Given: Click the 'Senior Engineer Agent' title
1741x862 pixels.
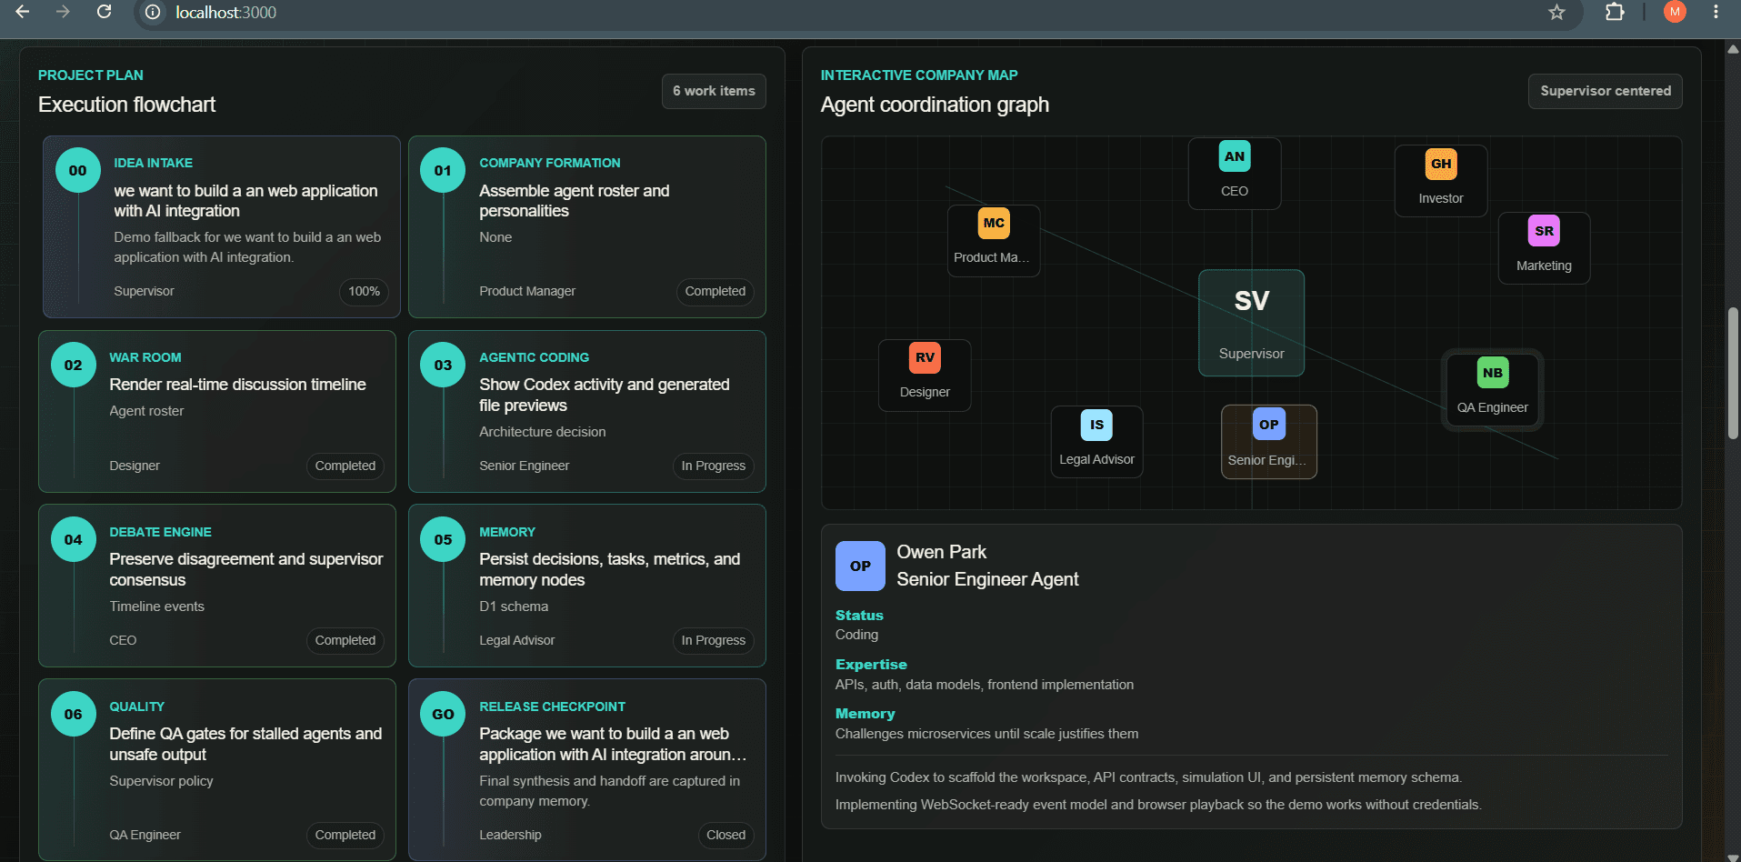Looking at the screenshot, I should (x=987, y=579).
